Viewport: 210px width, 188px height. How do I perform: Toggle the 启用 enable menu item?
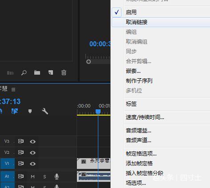(161, 12)
